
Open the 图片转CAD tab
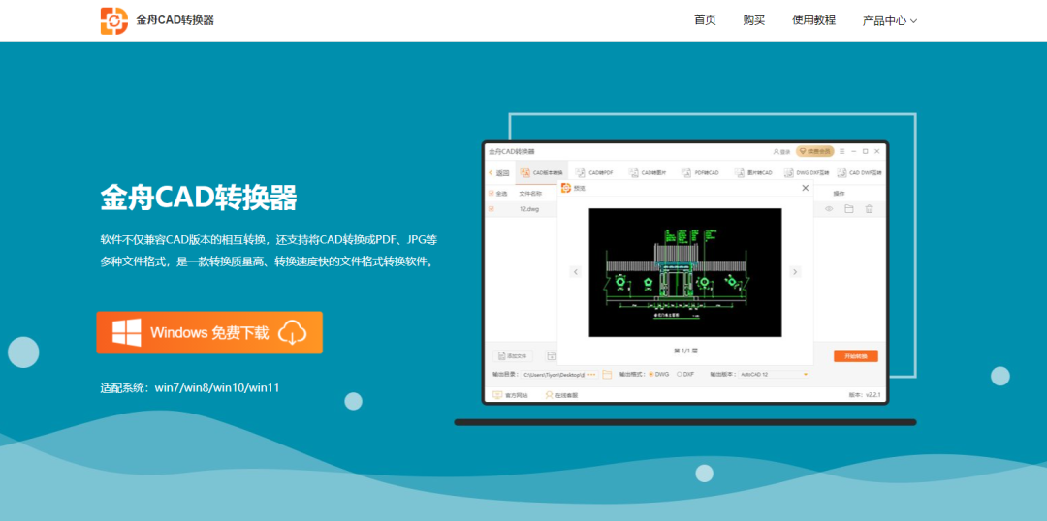click(753, 172)
